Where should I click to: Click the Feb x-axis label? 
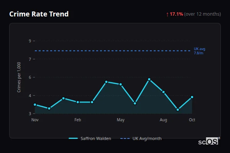(x=78, y=120)
